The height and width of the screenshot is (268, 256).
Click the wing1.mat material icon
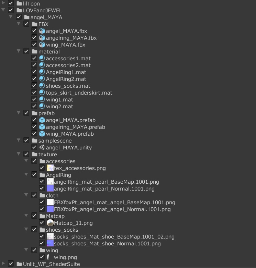[x=42, y=99]
